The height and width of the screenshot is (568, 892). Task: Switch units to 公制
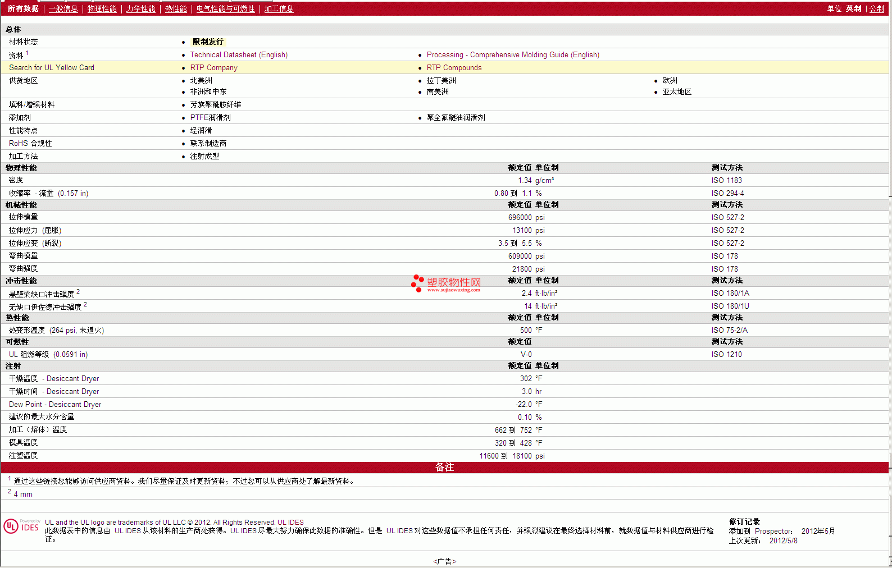tap(877, 8)
